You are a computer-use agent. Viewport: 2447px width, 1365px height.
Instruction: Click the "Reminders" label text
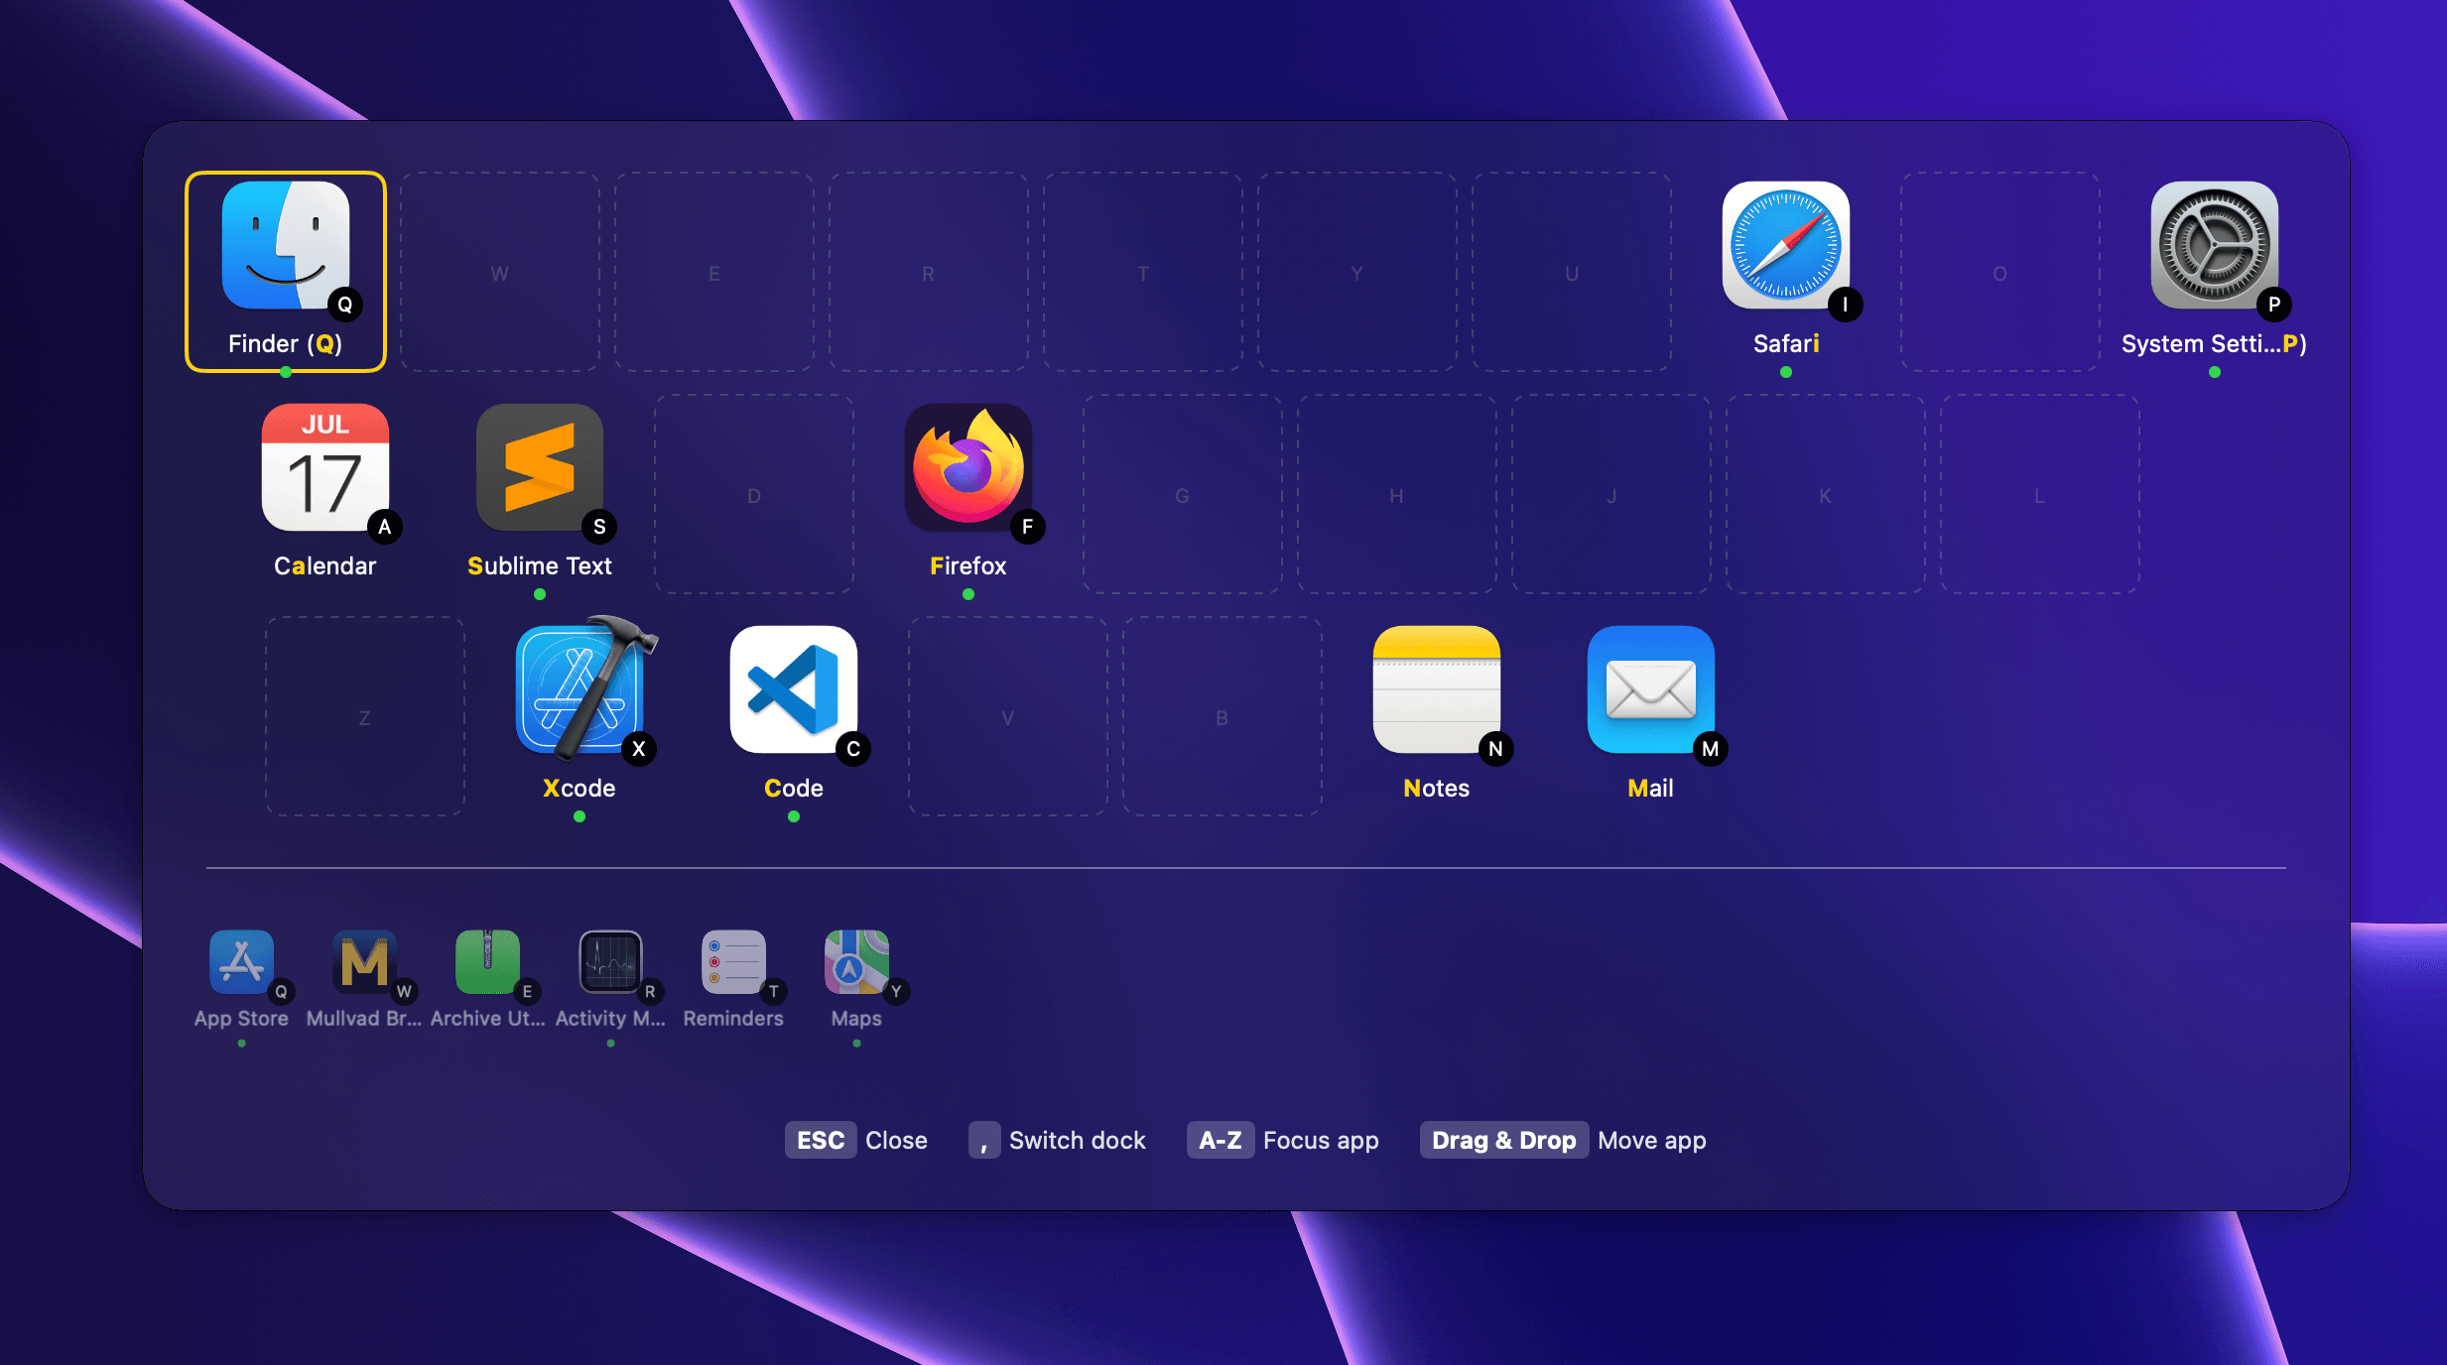pyautogui.click(x=733, y=1018)
